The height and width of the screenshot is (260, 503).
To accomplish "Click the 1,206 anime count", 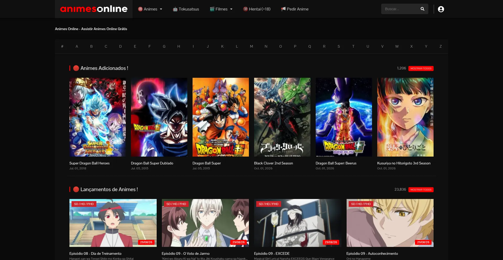I will 401,68.
